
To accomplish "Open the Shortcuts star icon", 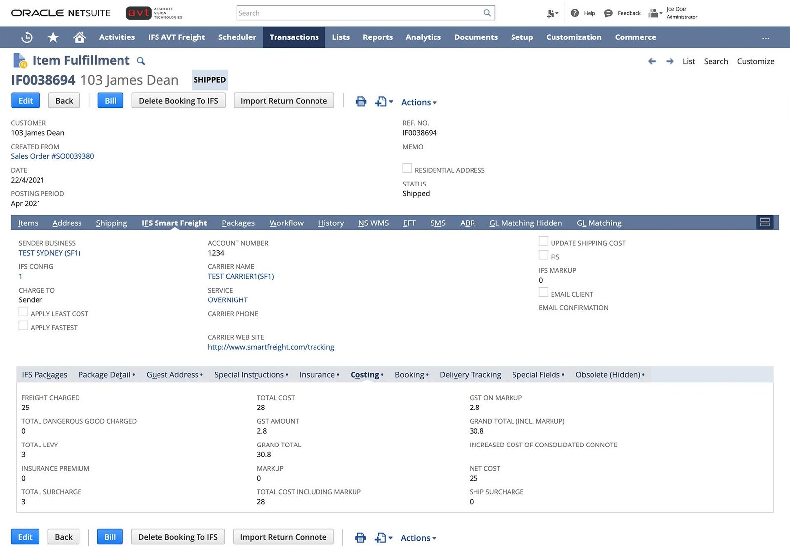I will point(53,37).
